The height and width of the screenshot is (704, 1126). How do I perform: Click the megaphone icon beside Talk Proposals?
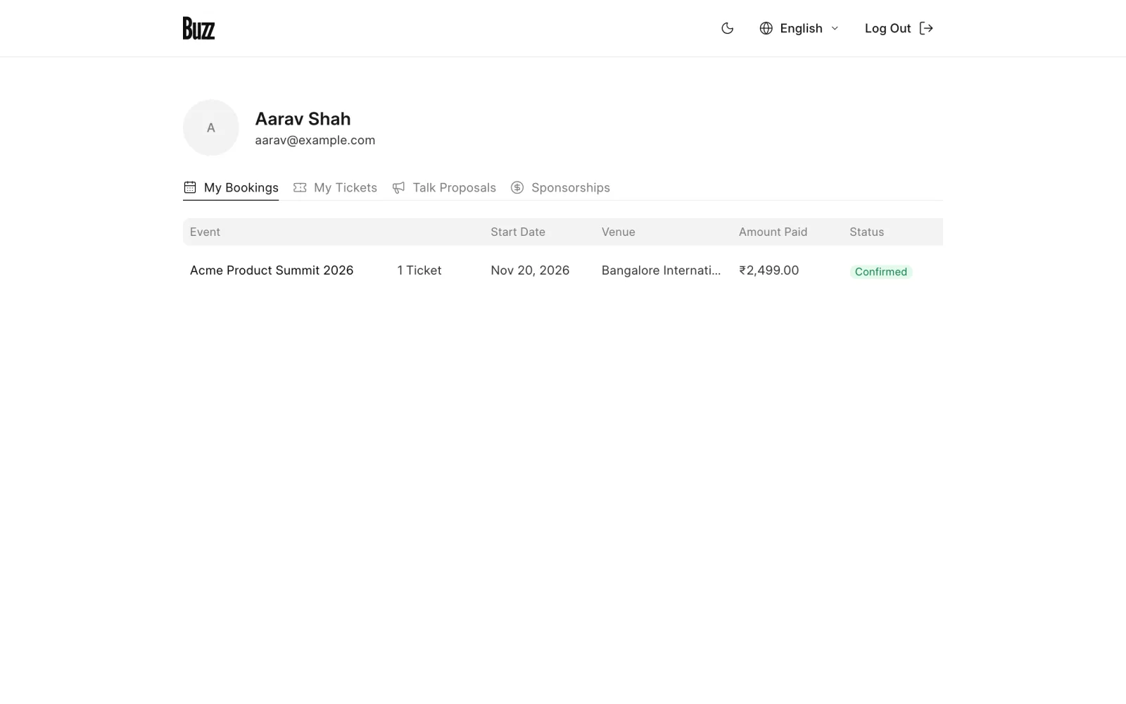[x=398, y=187]
